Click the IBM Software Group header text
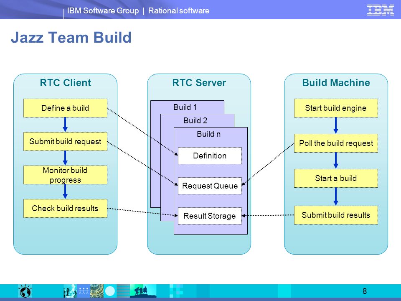This screenshot has height=301, width=401. point(103,10)
